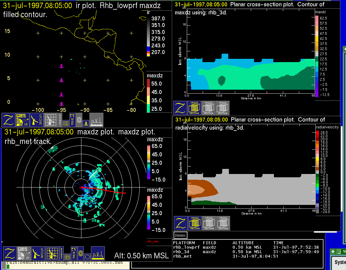
Task: Click the range rings icon in the maxdz plot toolbar
Action: (x=80, y=253)
